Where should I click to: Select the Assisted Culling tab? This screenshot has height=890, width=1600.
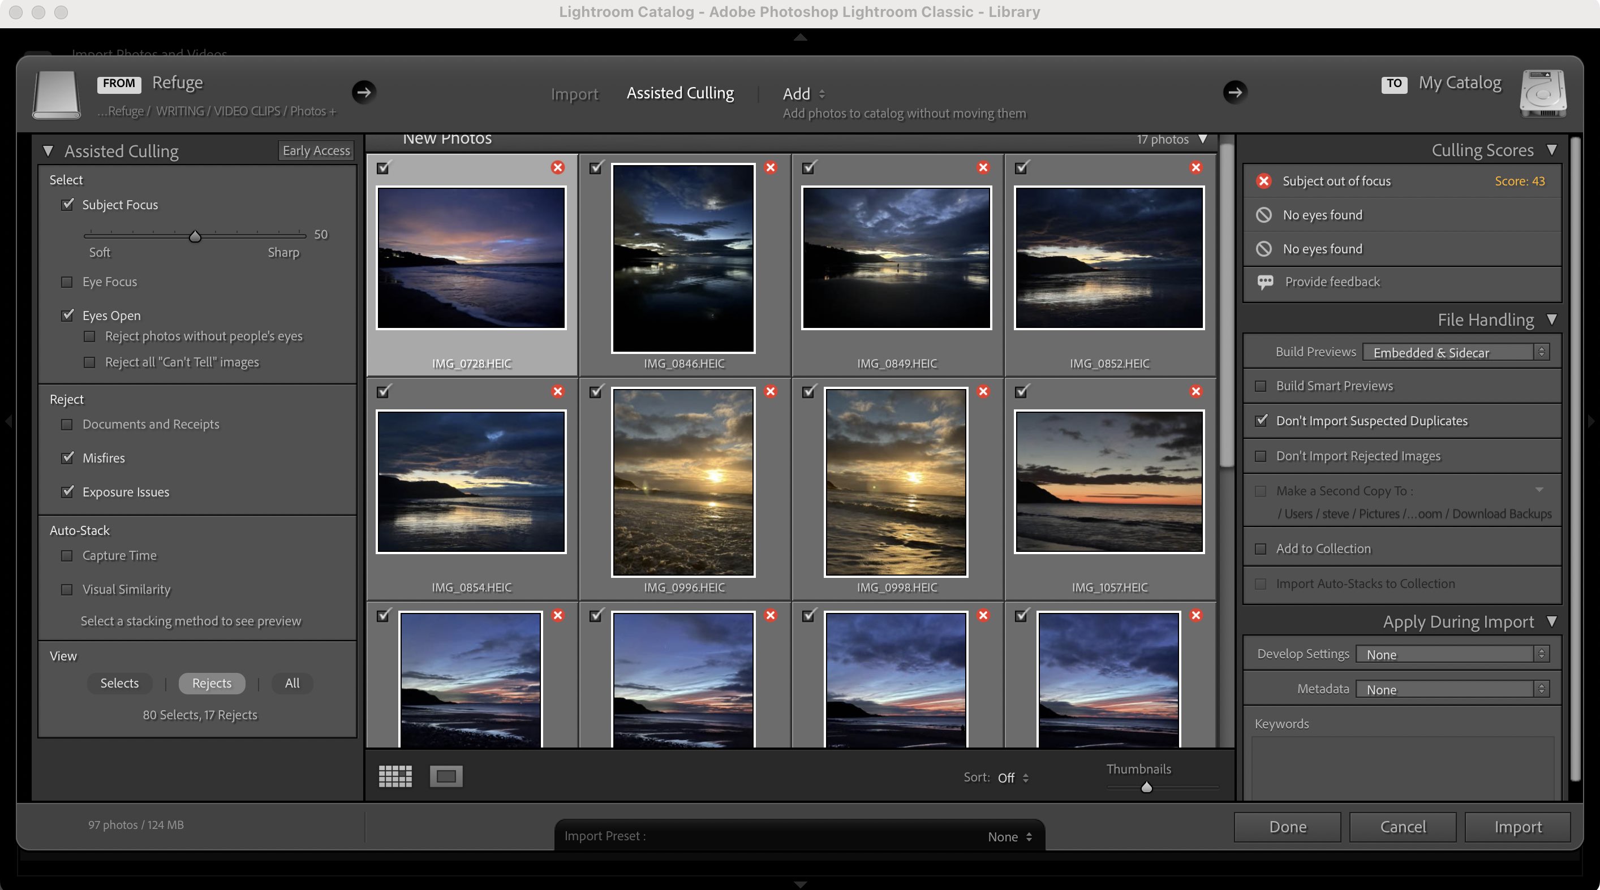click(680, 94)
